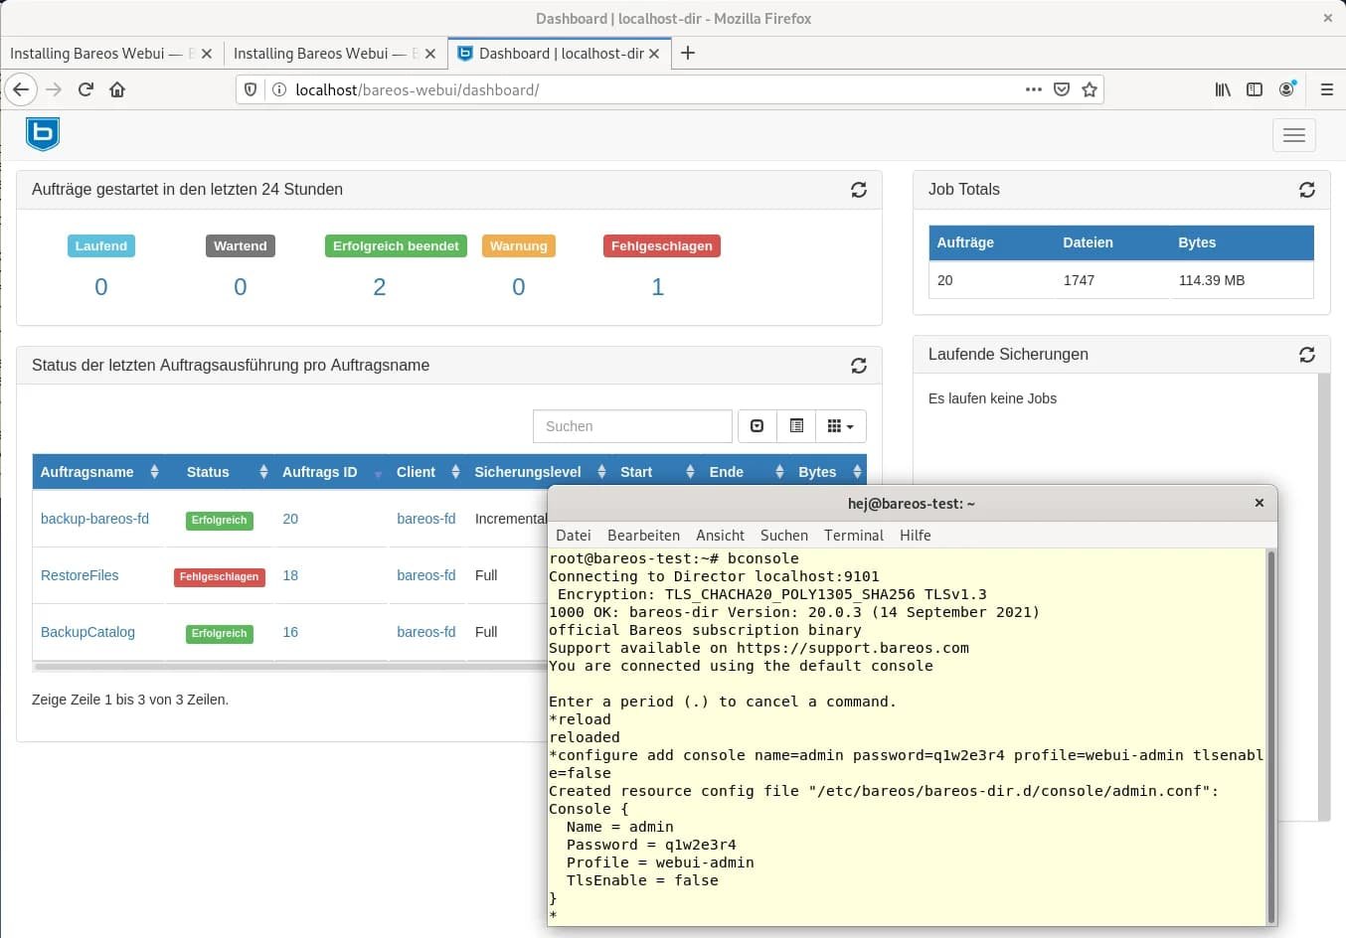Screen dimensions: 1346x938
Task: Open the Terminal menu in terminal window
Action: [x=854, y=536]
